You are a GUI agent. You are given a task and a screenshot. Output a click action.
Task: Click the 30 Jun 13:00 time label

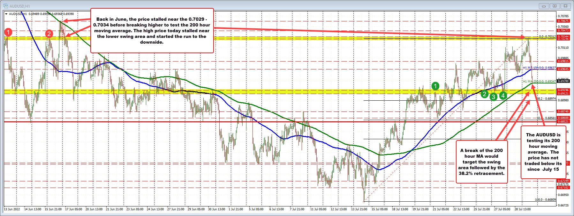point(217,209)
